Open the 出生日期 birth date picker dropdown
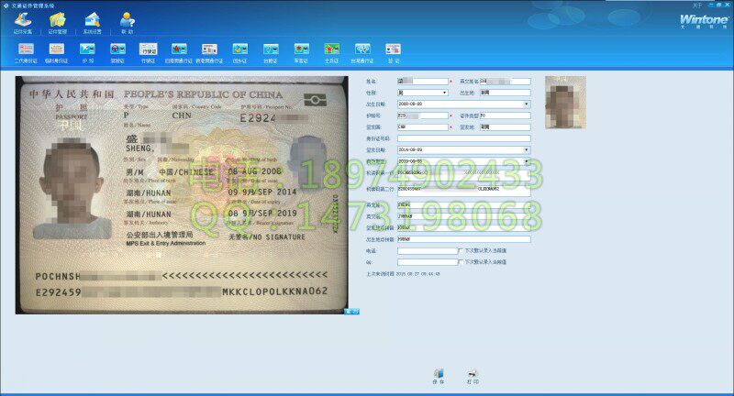 (527, 104)
